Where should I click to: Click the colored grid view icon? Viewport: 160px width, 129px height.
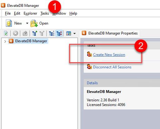pyautogui.click(x=68, y=34)
